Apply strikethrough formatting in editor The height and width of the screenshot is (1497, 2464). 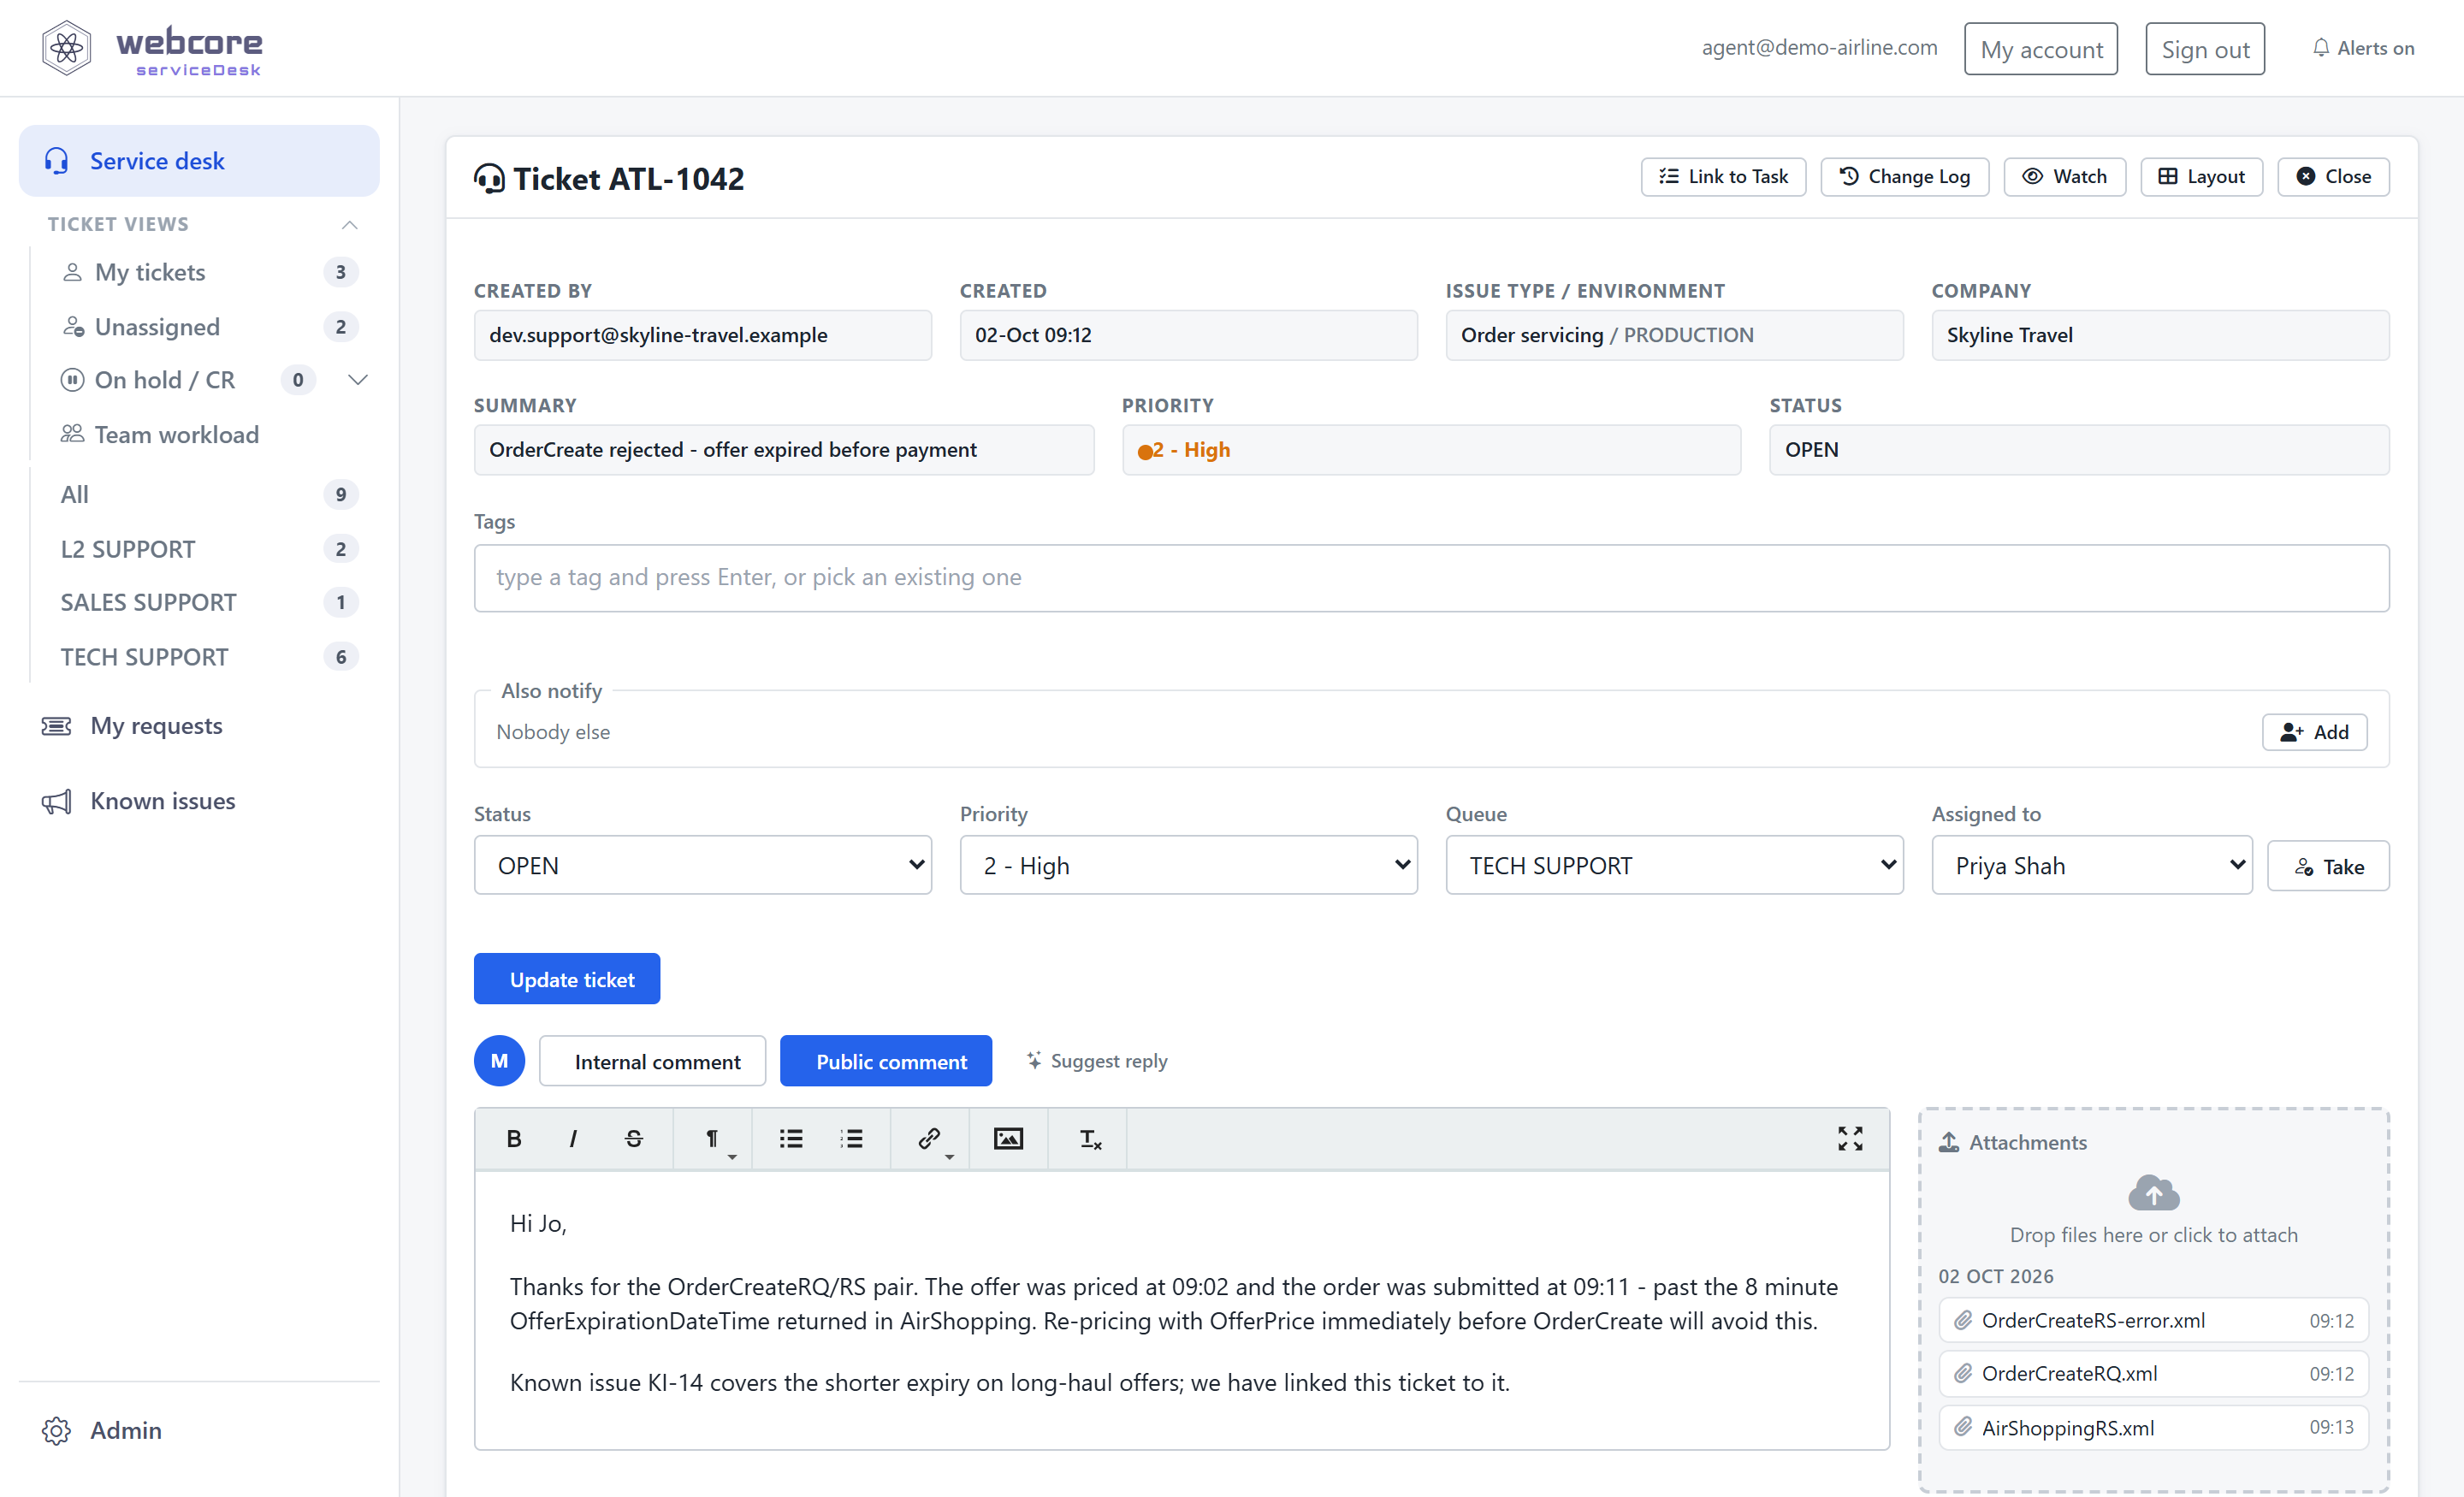tap(633, 1138)
